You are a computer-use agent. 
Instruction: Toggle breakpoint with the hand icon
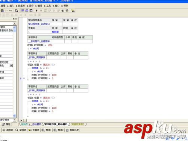(x=67, y=11)
